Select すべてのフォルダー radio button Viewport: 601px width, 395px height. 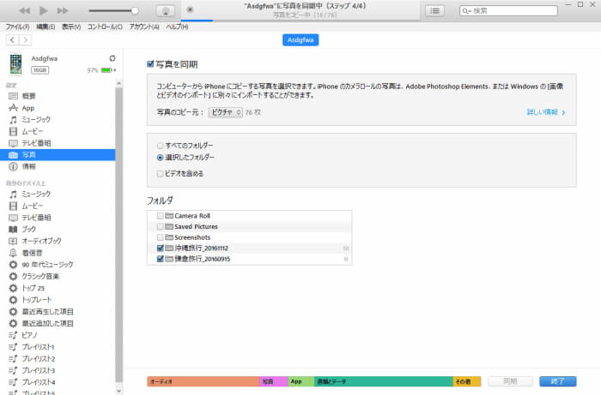(x=161, y=146)
